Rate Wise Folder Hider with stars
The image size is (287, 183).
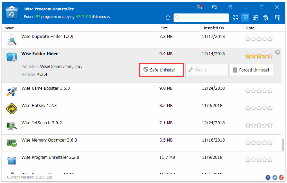pos(259,56)
